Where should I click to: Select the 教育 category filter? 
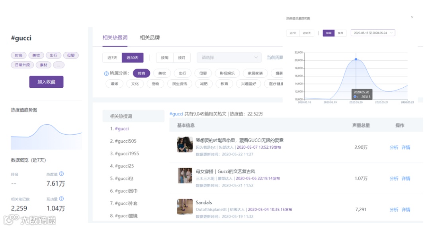(224, 84)
